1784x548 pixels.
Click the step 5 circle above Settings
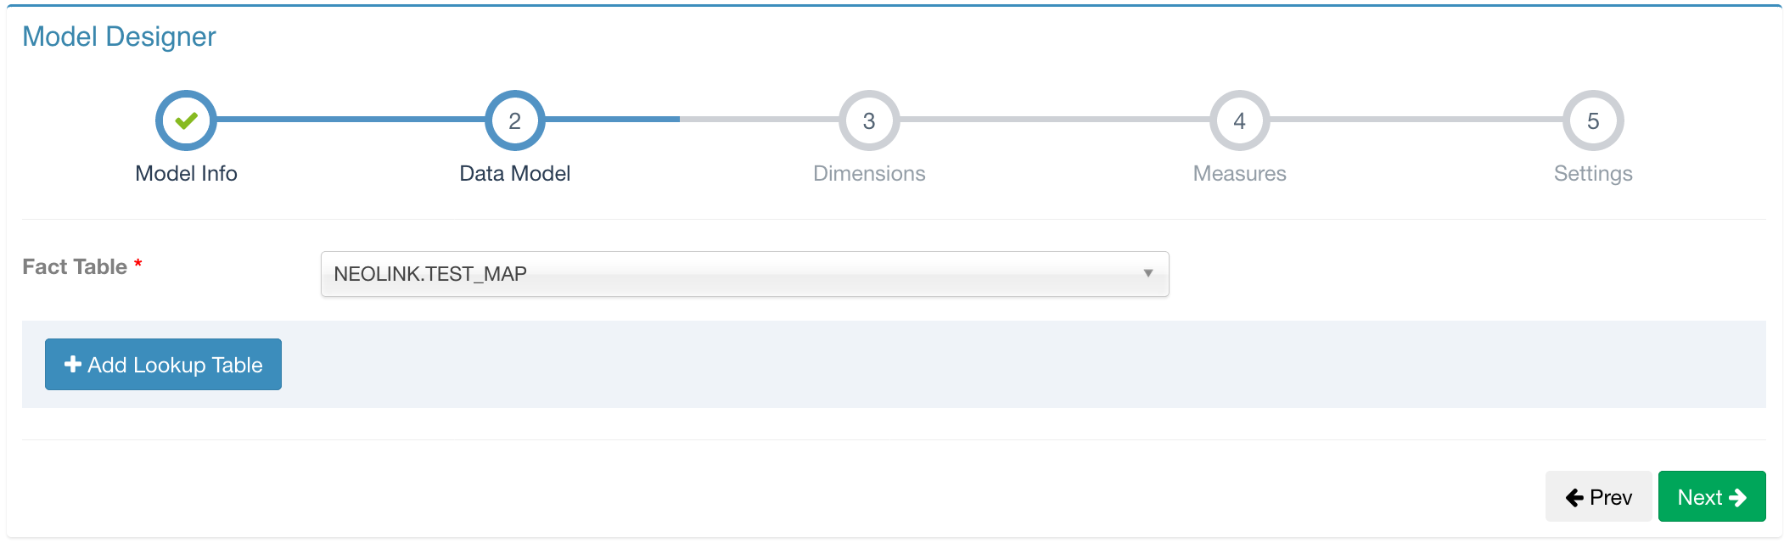[1592, 120]
